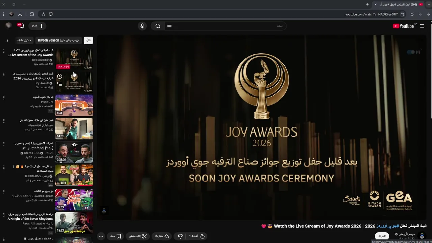Open more actions three-dot menu below video
Viewport: 432px width, 243px height.
pyautogui.click(x=101, y=236)
